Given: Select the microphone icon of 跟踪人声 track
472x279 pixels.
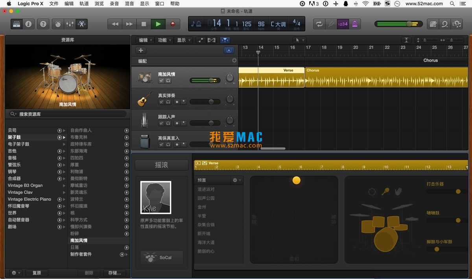Looking at the screenshot, I should pos(144,120).
